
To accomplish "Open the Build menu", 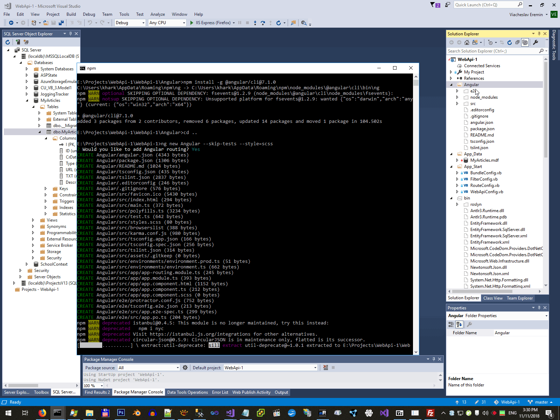I will (x=71, y=14).
